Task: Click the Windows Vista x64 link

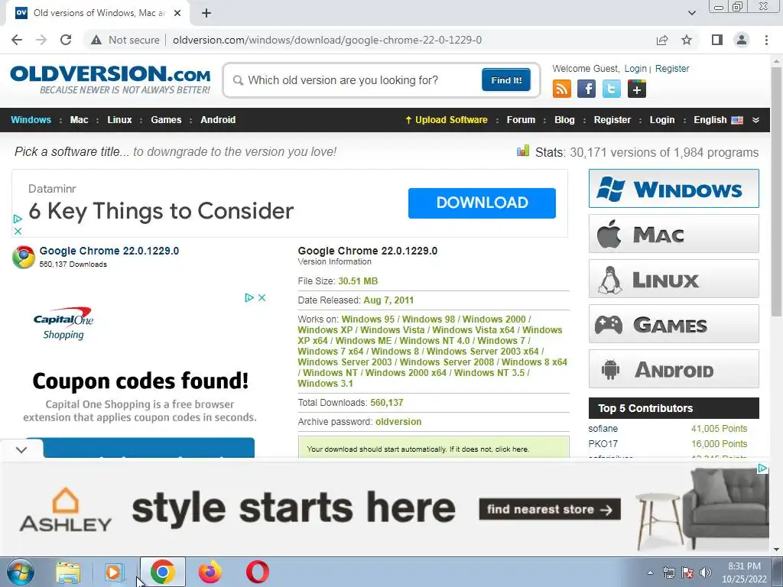Action: pos(473,330)
